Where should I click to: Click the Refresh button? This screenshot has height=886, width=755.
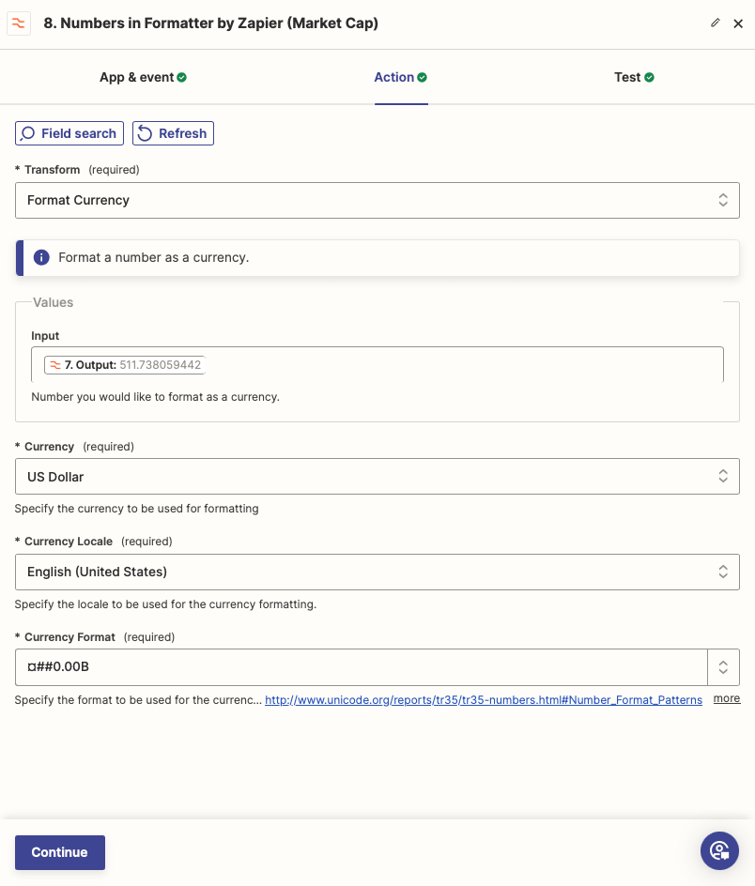[173, 133]
